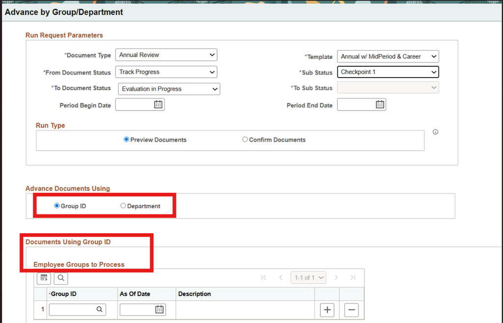Go to first page of grid
503x323 pixels.
pos(264,277)
